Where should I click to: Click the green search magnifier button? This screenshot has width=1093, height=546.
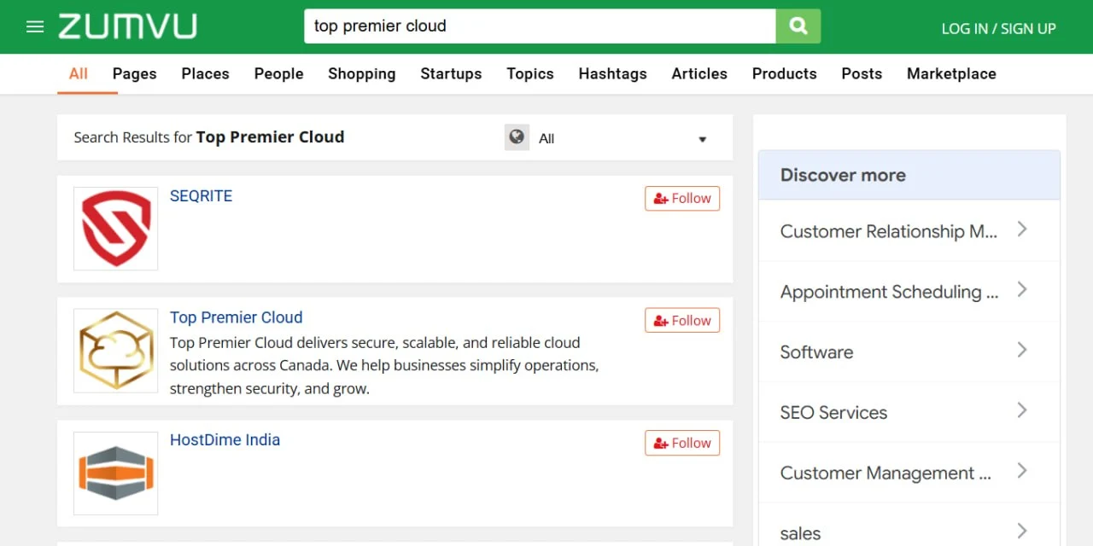click(798, 26)
